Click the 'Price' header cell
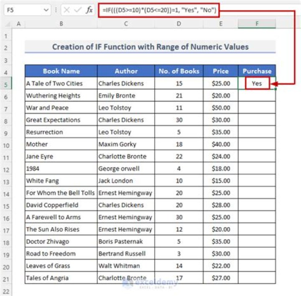Image resolution: width=301 pixels, height=296 pixels. click(x=221, y=71)
